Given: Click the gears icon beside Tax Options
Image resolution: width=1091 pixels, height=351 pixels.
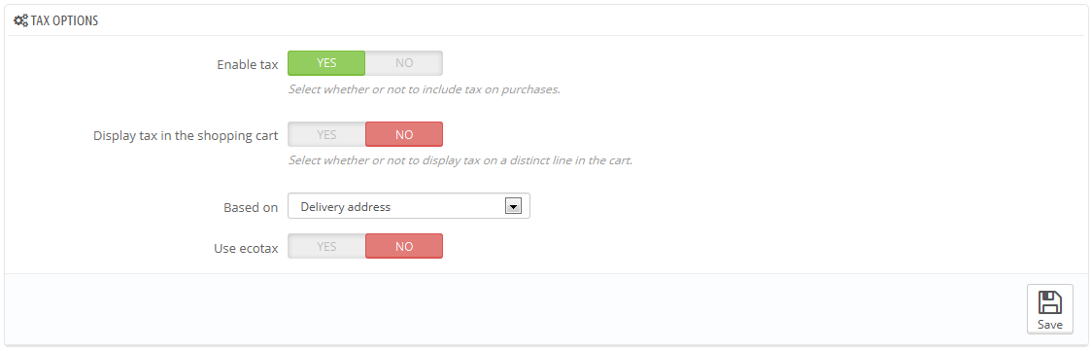Looking at the screenshot, I should pos(20,20).
